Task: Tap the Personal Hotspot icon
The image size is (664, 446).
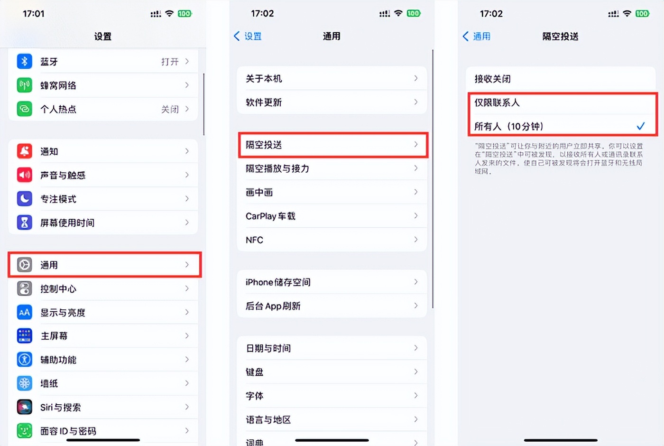Action: (25, 109)
